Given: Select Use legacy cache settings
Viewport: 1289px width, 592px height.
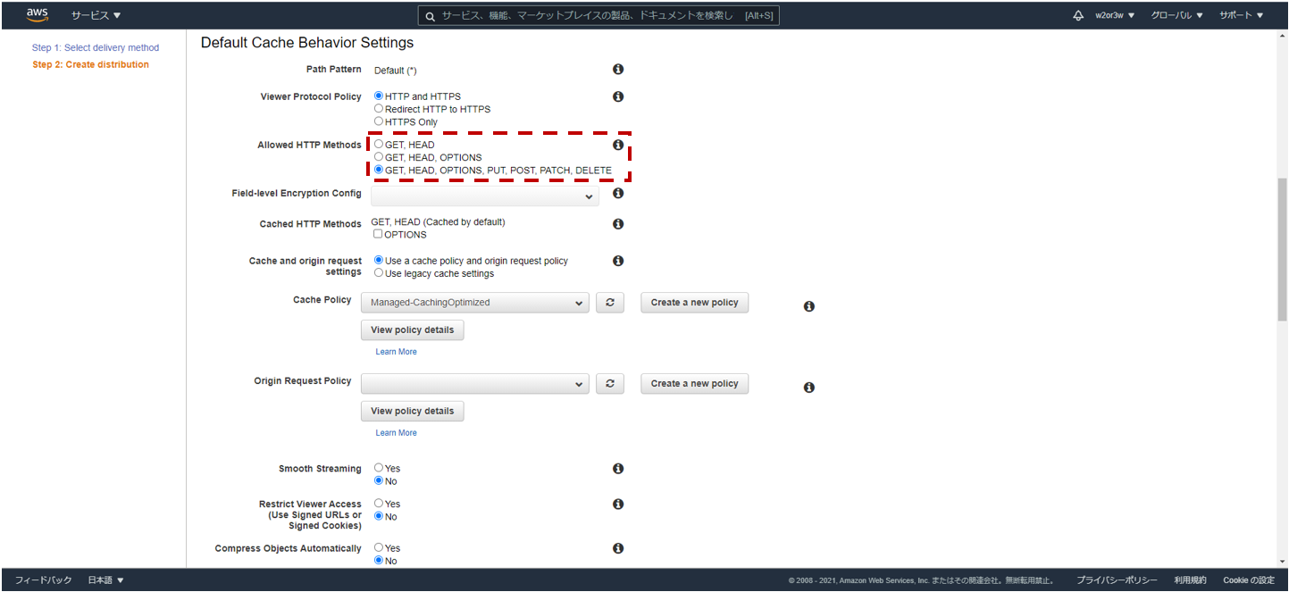Looking at the screenshot, I should [x=379, y=273].
